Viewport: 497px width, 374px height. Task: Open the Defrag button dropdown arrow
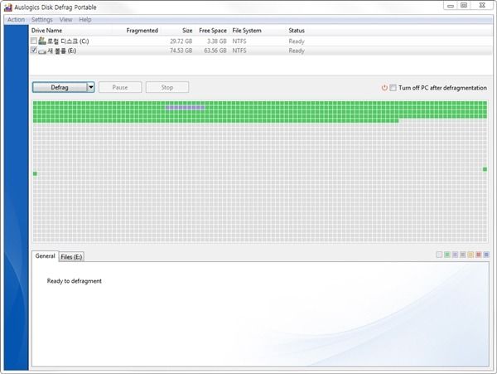(91, 87)
